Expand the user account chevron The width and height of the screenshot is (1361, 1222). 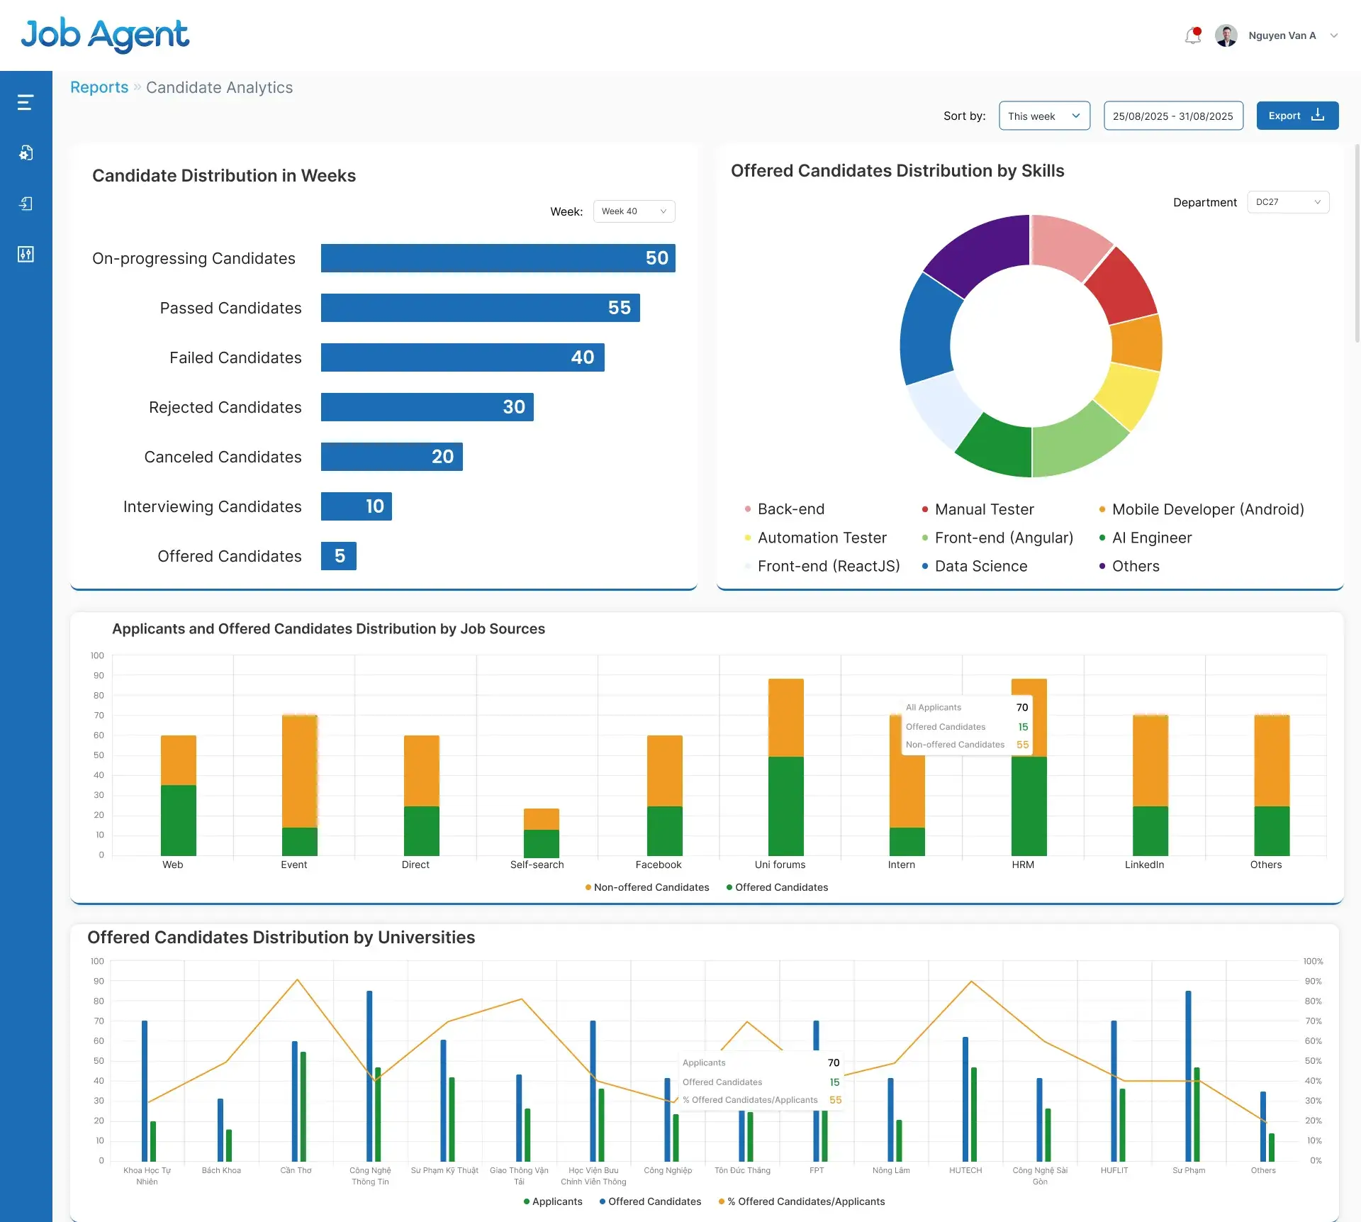[1334, 35]
